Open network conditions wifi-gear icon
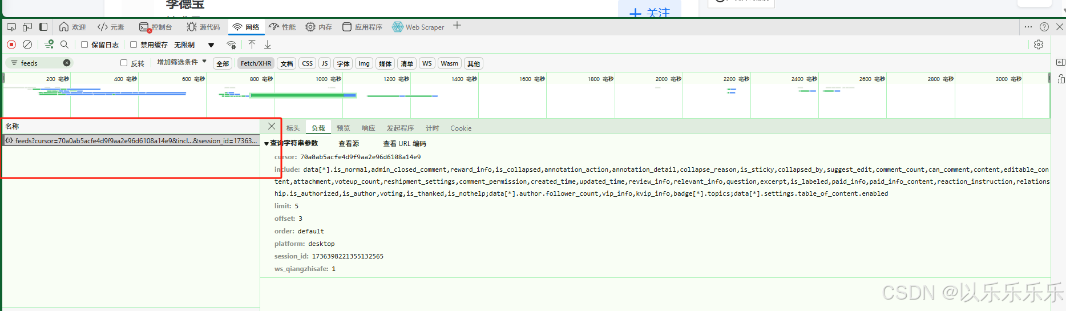Screen dimensions: 1066x311 click(x=231, y=45)
